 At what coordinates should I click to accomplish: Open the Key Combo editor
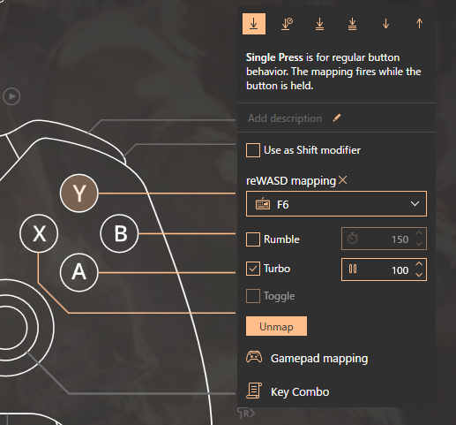pos(288,391)
